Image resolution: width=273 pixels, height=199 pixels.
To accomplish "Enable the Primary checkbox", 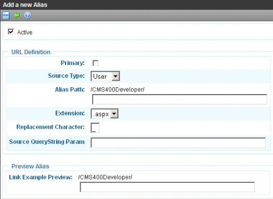I will pyautogui.click(x=96, y=63).
